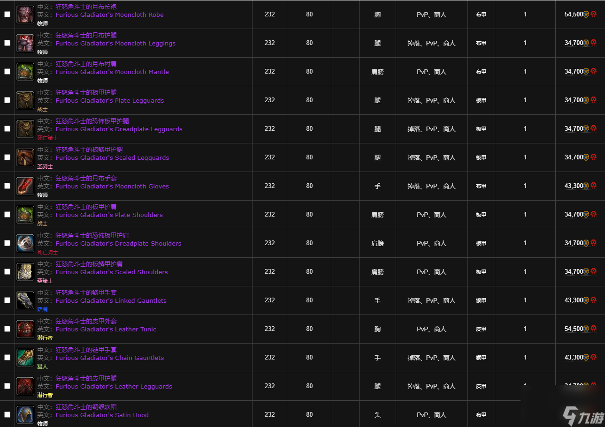Click the Furious Gladiator's Mooncloth Robe item icon
Viewport: 605px width, 427px height.
(25, 15)
